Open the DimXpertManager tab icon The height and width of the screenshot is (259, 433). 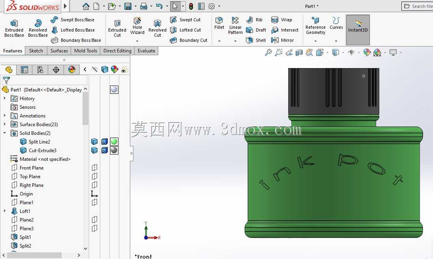click(x=56, y=70)
